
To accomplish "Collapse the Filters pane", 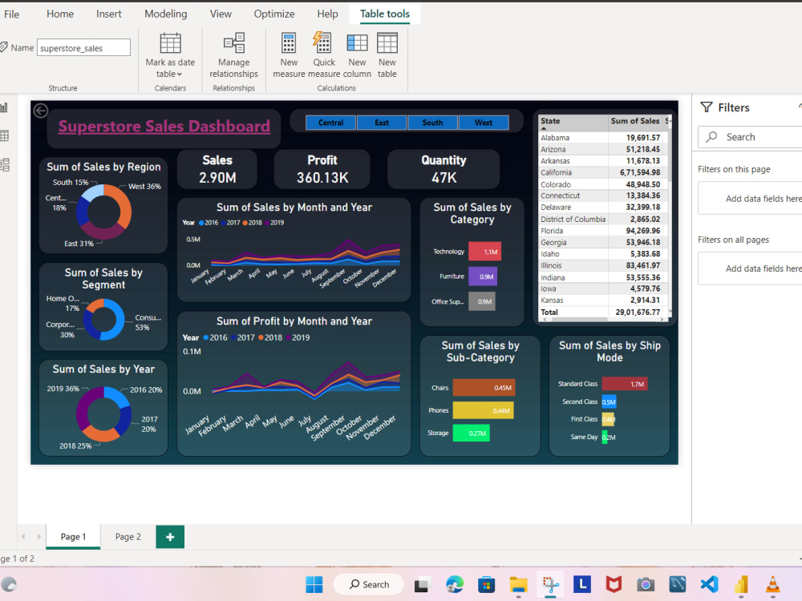I will [x=798, y=107].
